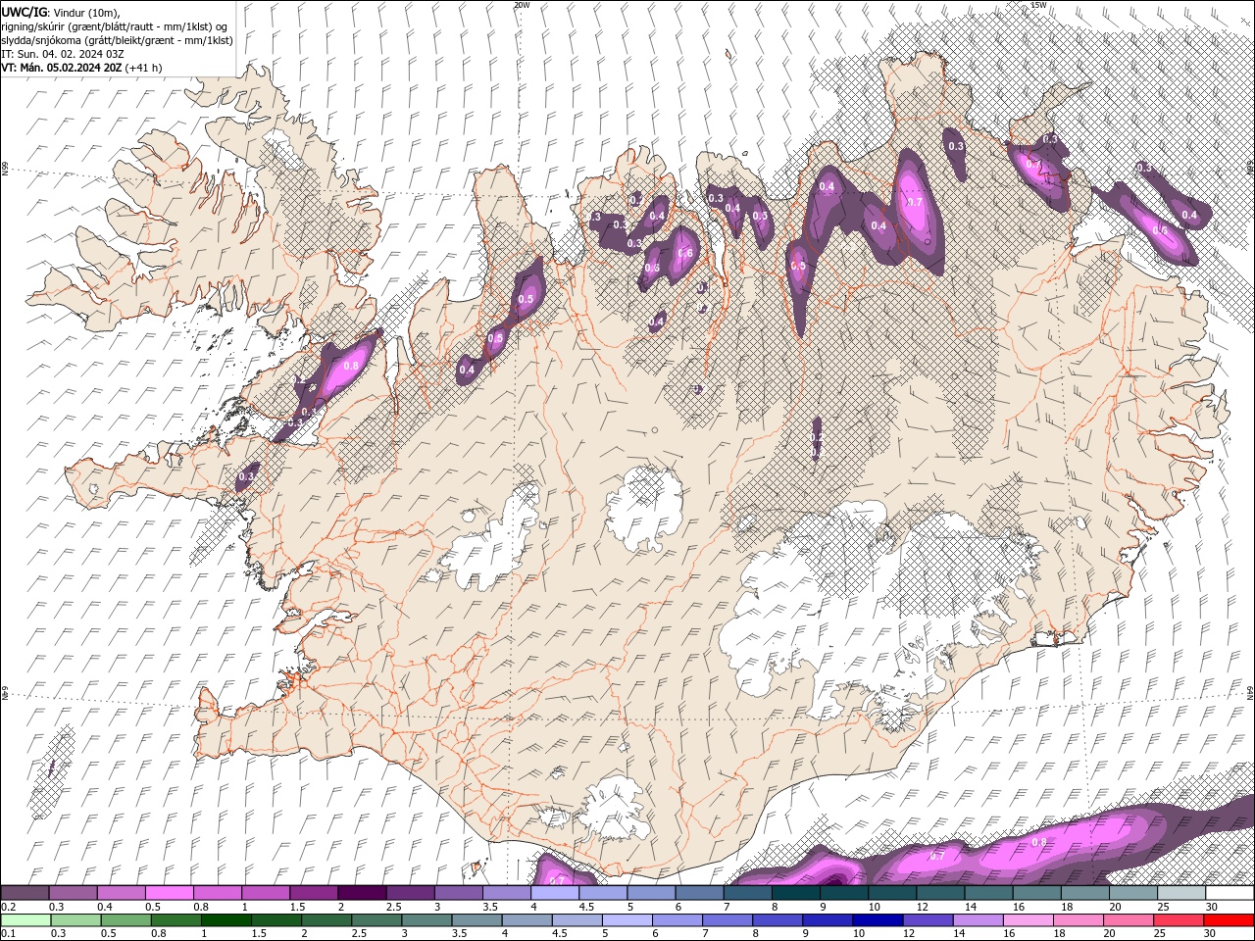Click the "0.1" value starting the rain legend
Image resolution: width=1255 pixels, height=941 pixels.
(x=7, y=933)
